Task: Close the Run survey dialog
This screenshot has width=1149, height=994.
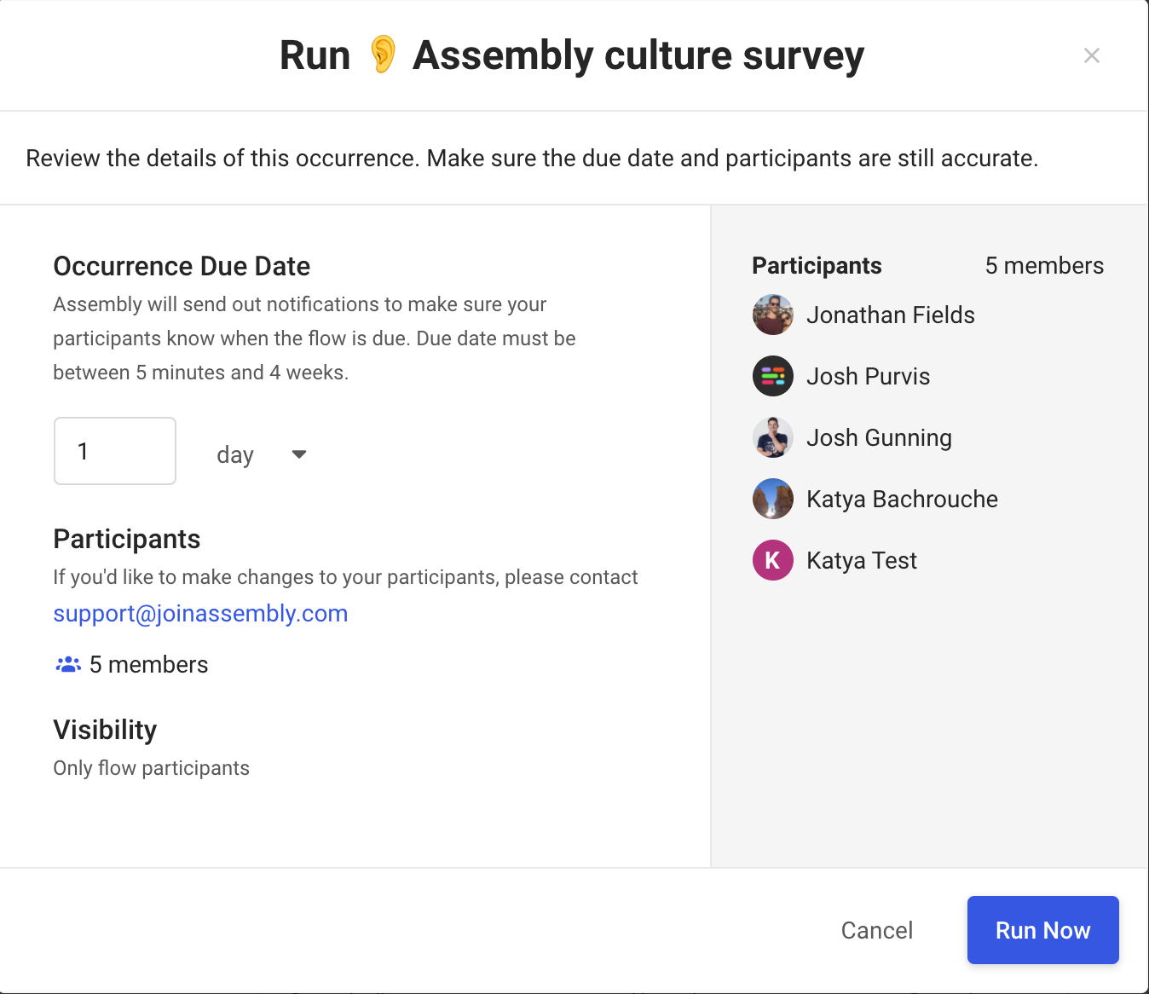Action: point(1091,55)
